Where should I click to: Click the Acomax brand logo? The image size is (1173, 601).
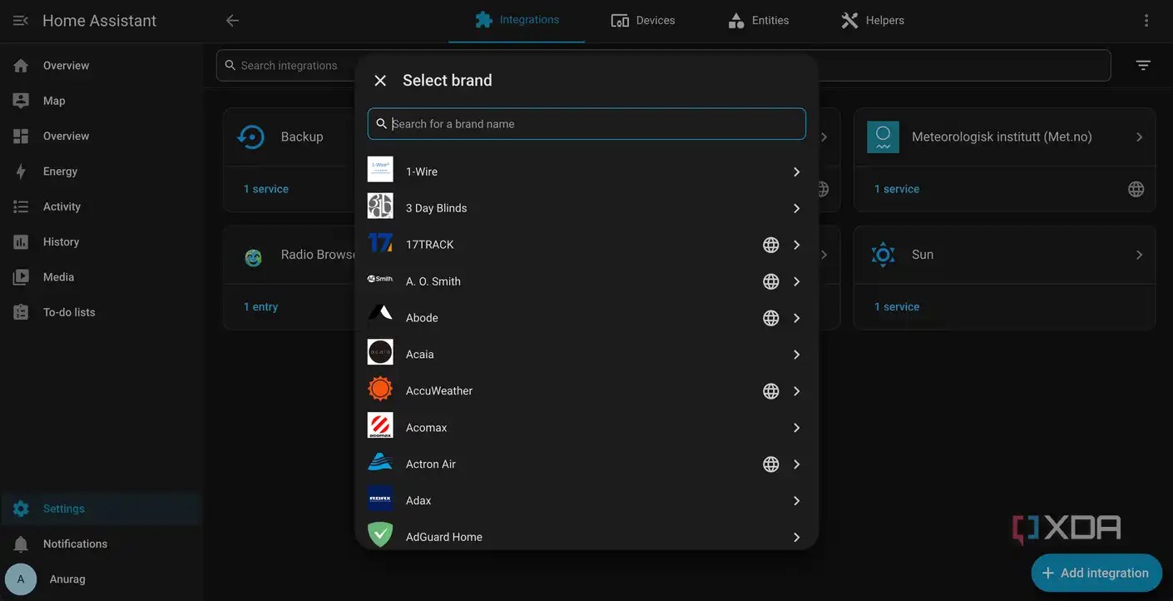pos(380,425)
